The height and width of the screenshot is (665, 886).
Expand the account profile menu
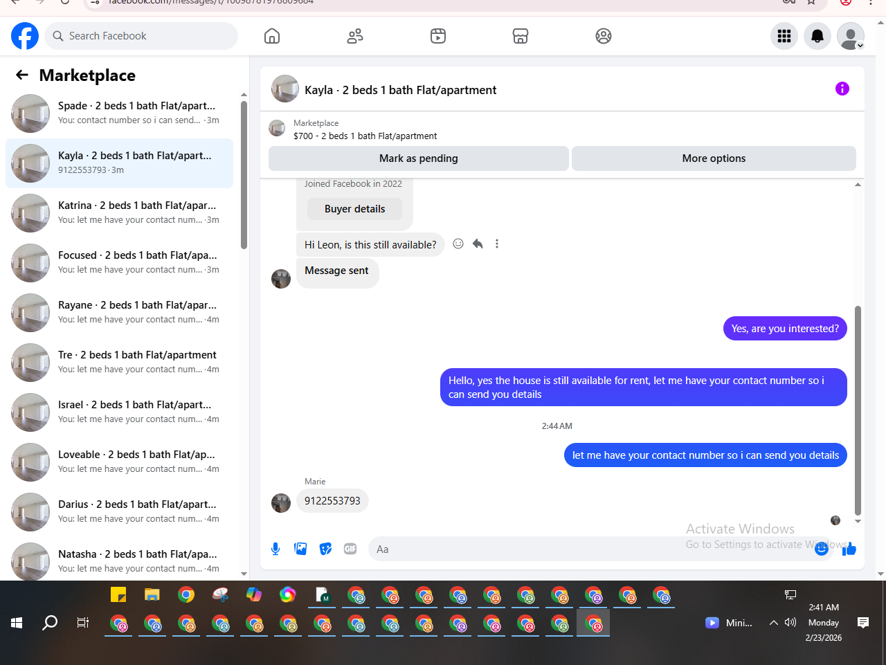[x=851, y=36]
